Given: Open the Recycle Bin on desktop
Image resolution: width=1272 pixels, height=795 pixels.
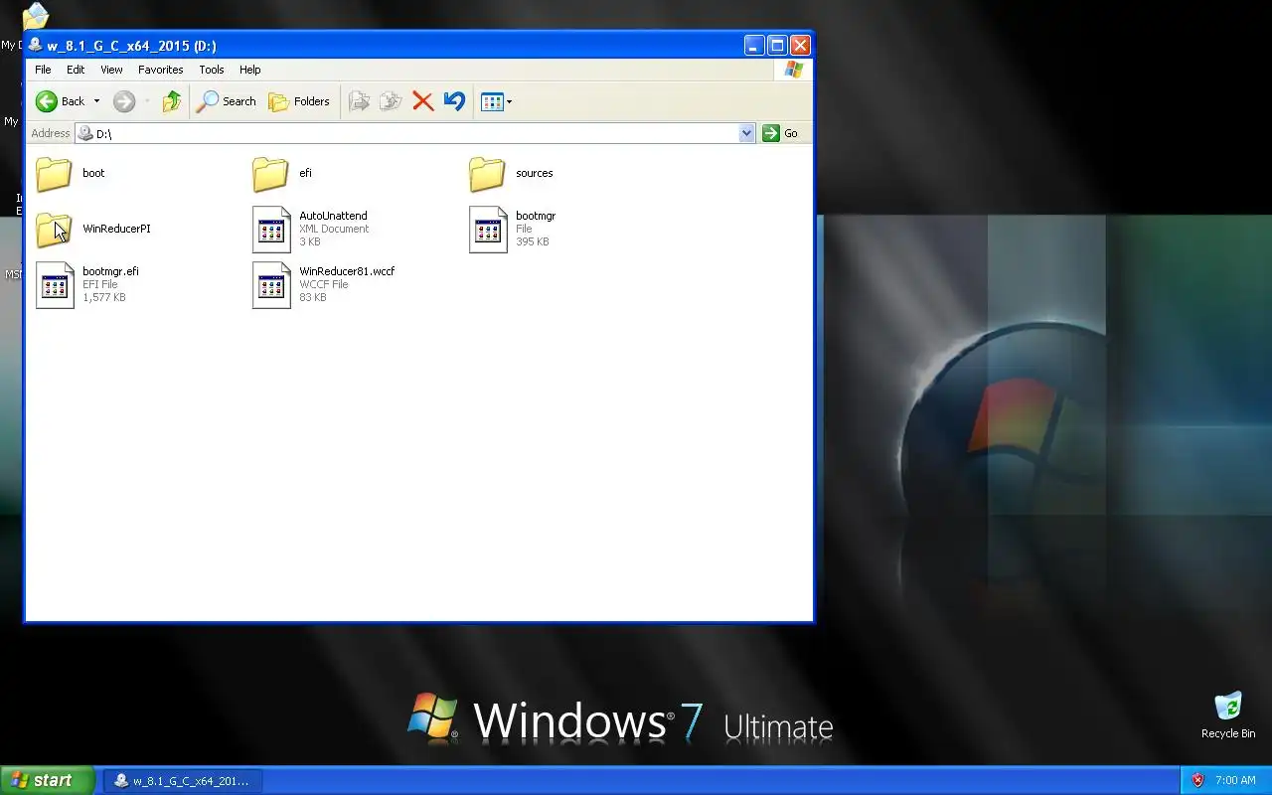Looking at the screenshot, I should (1228, 708).
